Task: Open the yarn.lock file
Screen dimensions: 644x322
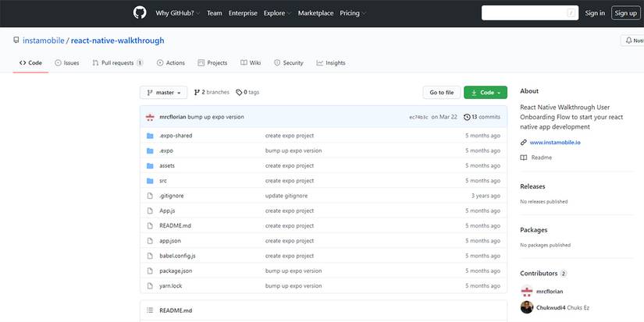Action: [171, 286]
